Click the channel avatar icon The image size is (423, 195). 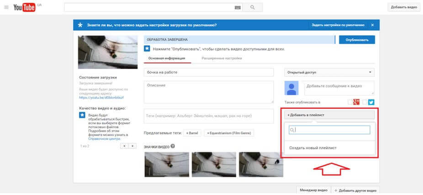pos(291,88)
